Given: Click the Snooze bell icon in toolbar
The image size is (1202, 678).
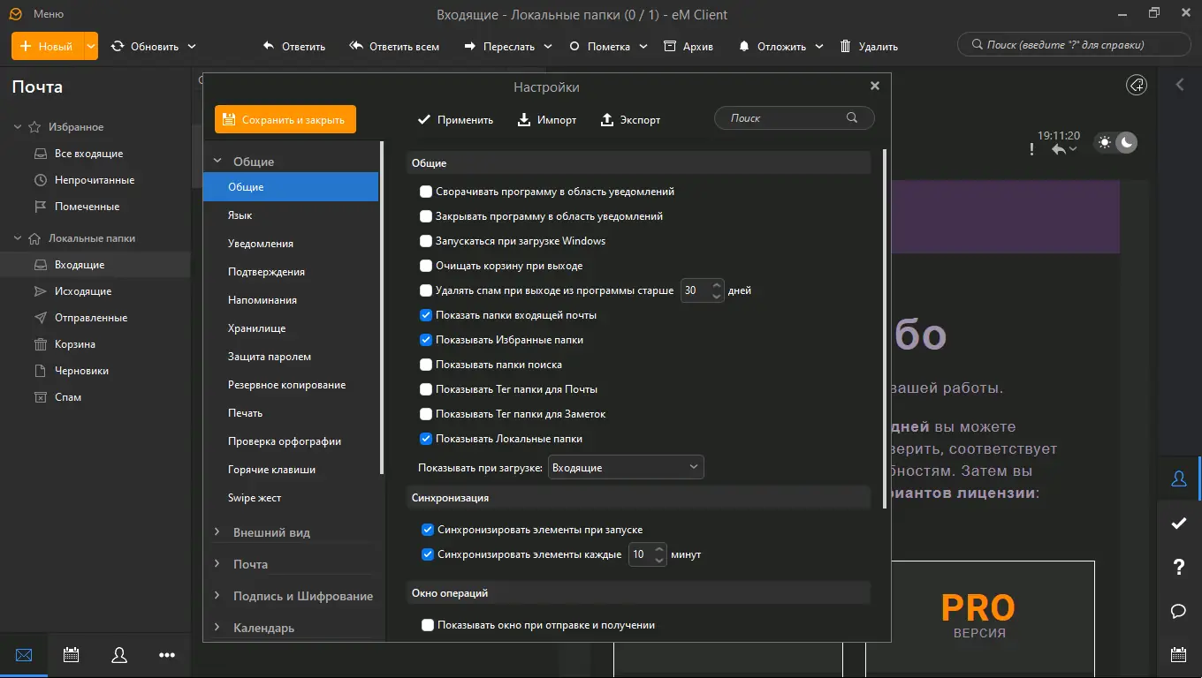Looking at the screenshot, I should click(x=744, y=46).
